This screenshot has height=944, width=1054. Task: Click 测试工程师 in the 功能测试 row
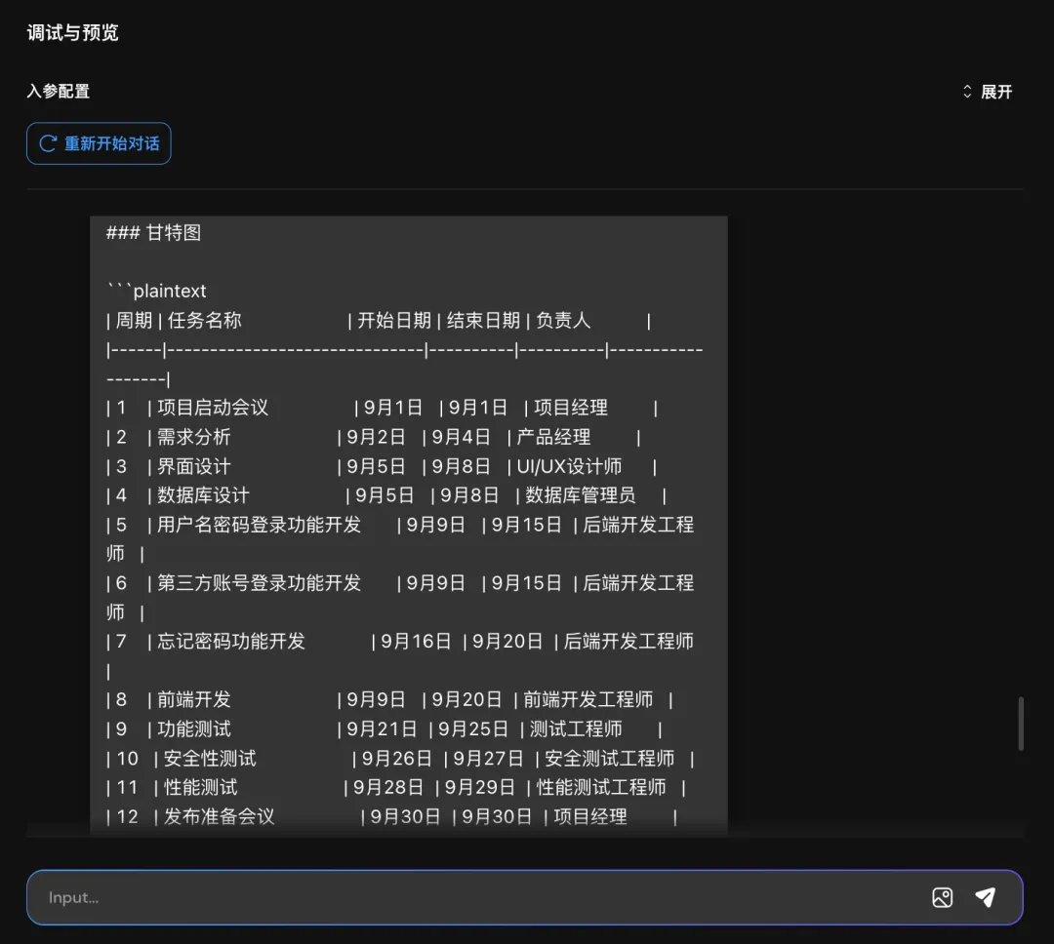pos(576,729)
